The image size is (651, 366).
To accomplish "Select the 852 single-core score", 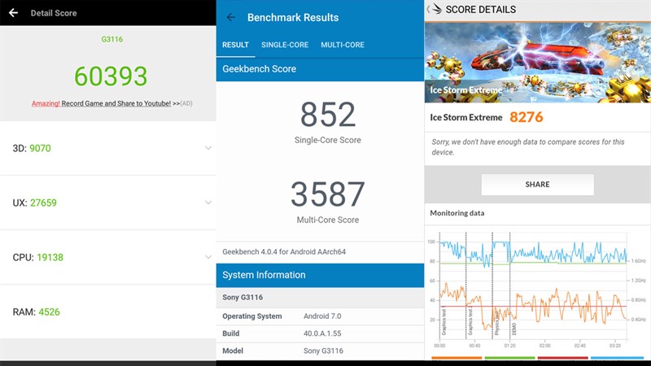I will (x=328, y=115).
